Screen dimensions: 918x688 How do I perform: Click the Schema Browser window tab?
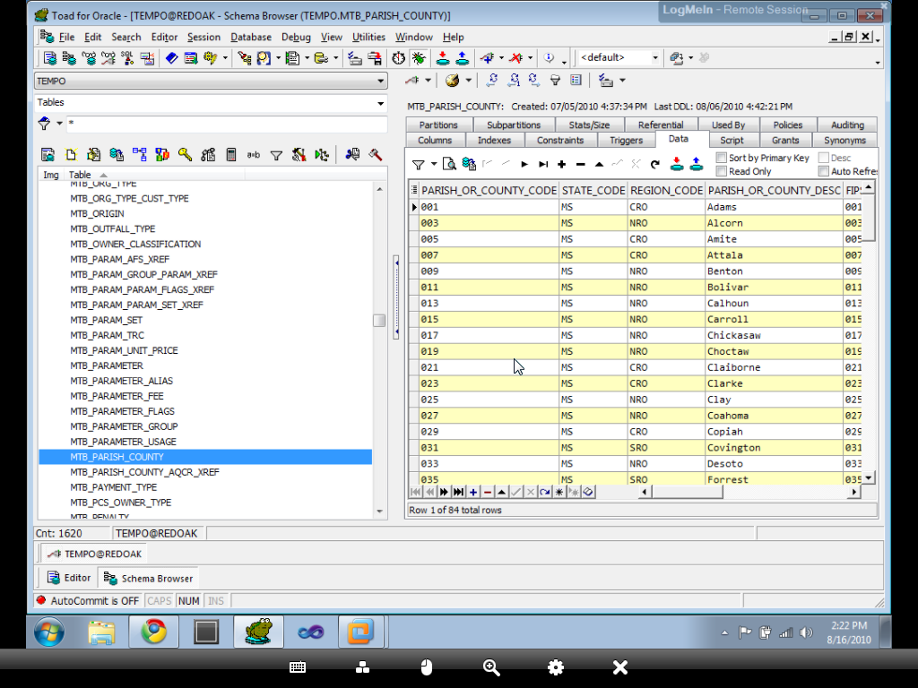pos(148,578)
